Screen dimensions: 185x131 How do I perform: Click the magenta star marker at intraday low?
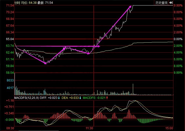(x=45, y=63)
